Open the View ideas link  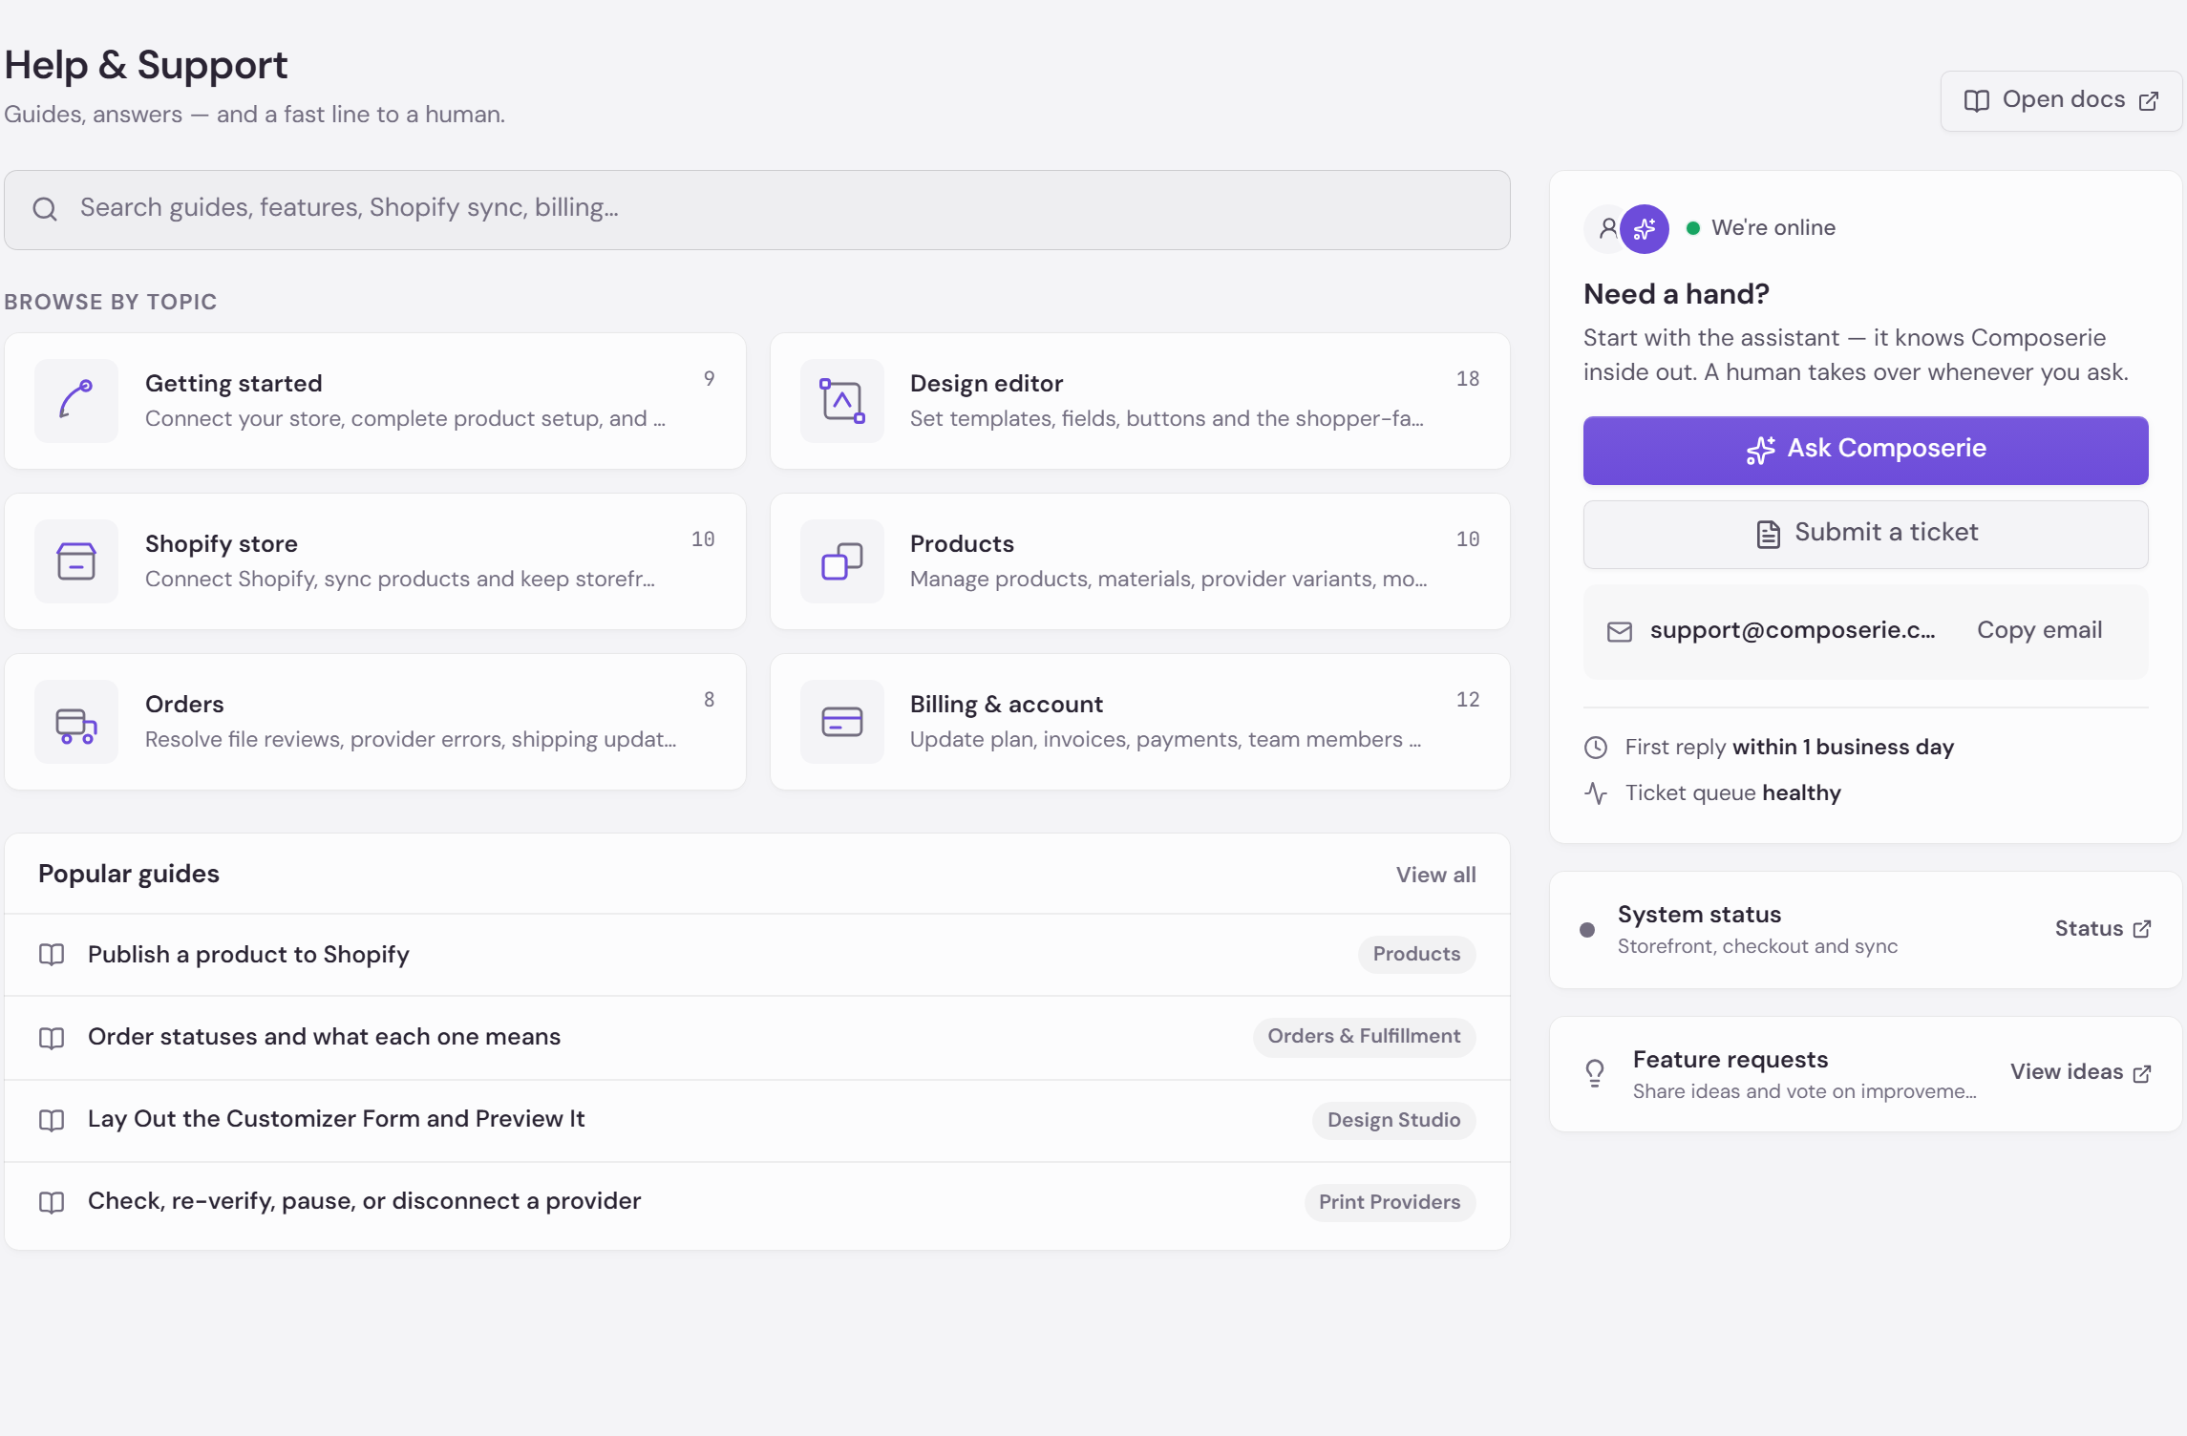pyautogui.click(x=2081, y=1072)
